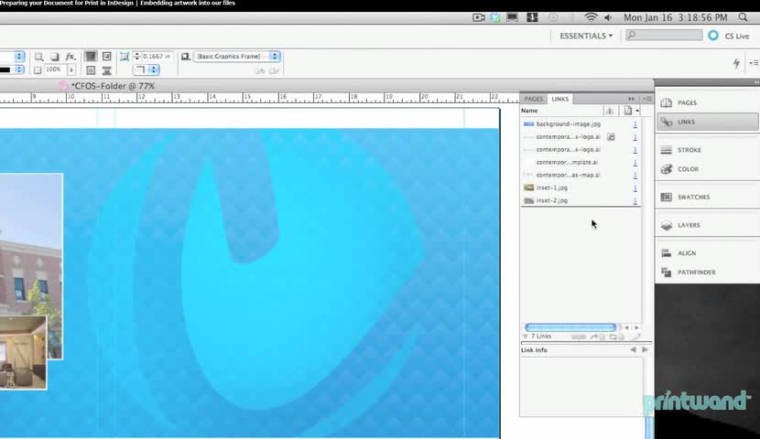Viewport: 760px width, 439px height.
Task: Open the Essentials workspace dropdown
Action: [x=586, y=36]
